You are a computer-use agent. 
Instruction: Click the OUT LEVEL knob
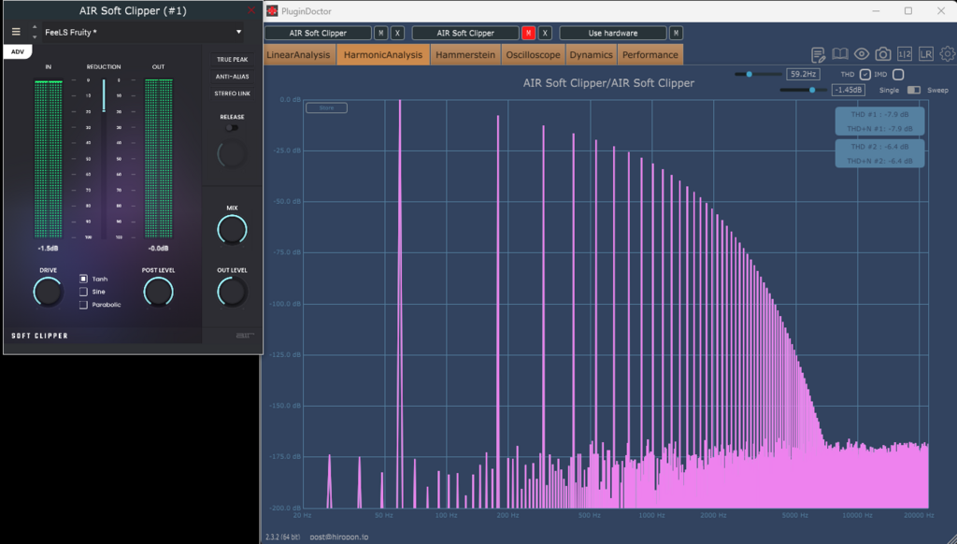[x=232, y=292]
